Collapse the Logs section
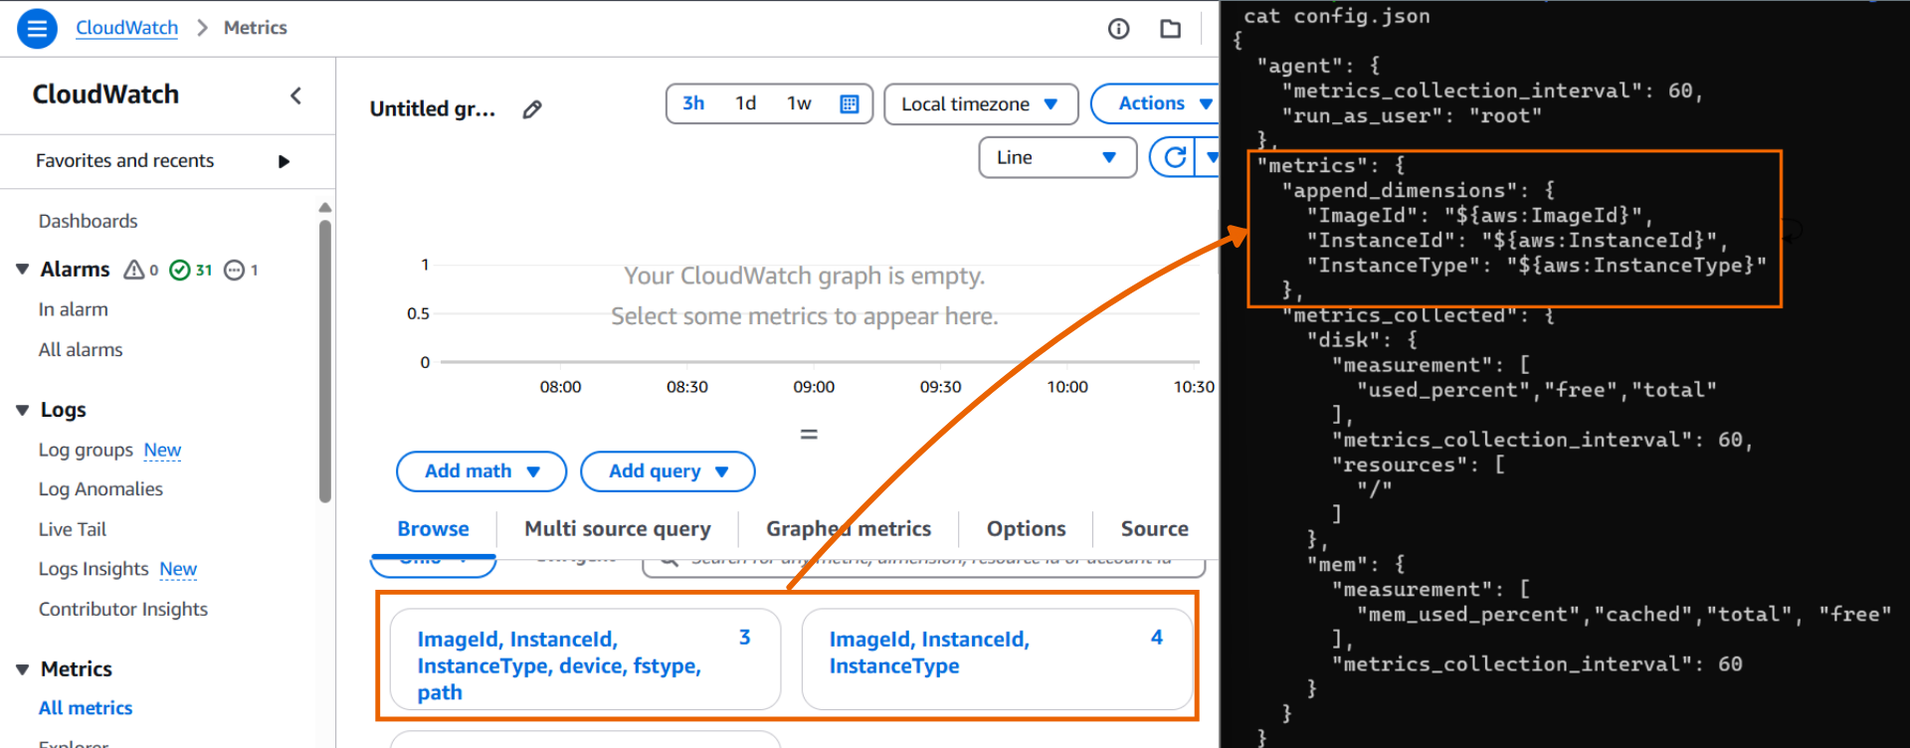 coord(22,410)
